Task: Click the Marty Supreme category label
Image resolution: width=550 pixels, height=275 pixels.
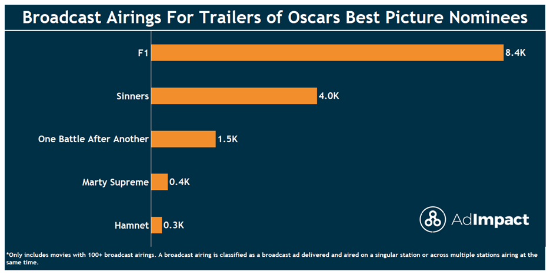Action: 115,182
